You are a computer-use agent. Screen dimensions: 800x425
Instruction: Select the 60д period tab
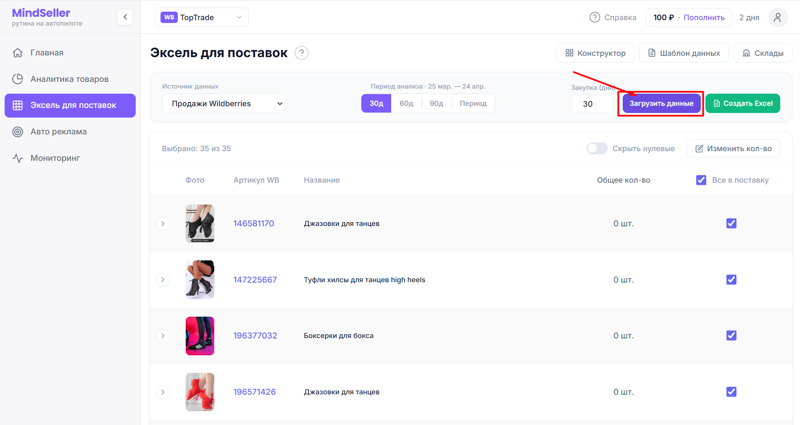point(406,103)
